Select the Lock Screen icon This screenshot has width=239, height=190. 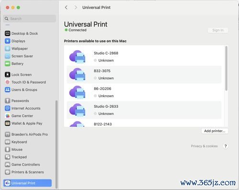(x=8, y=75)
